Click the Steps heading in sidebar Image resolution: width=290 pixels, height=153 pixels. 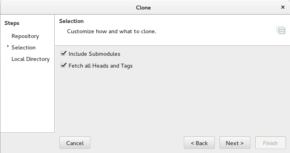pyautogui.click(x=12, y=23)
